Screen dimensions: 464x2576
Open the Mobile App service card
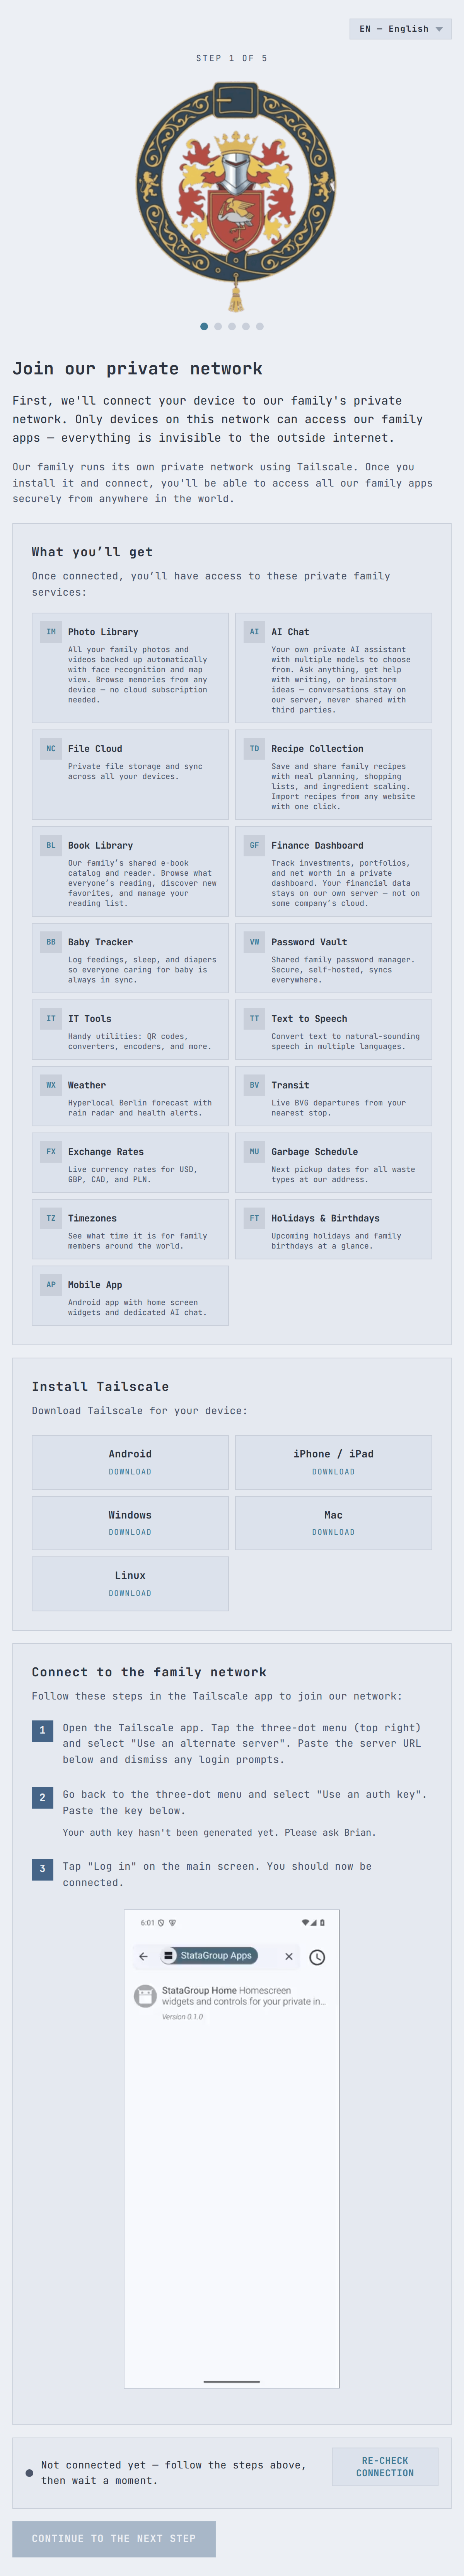coord(130,1295)
